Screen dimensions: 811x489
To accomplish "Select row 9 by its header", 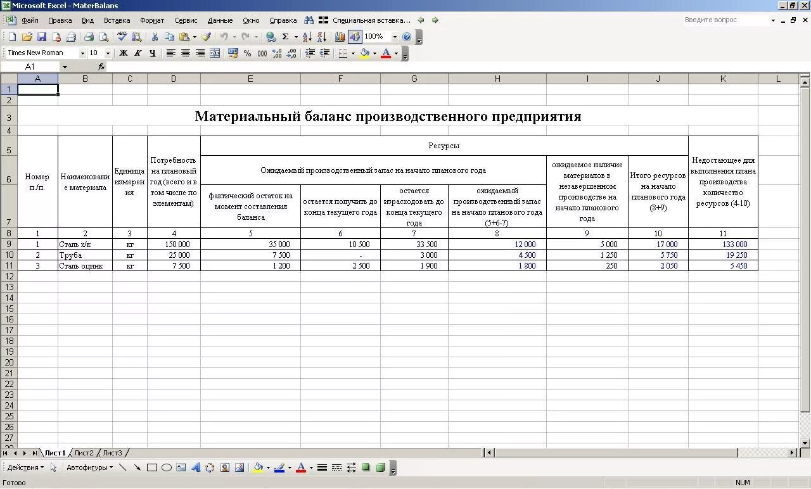I will (x=9, y=244).
